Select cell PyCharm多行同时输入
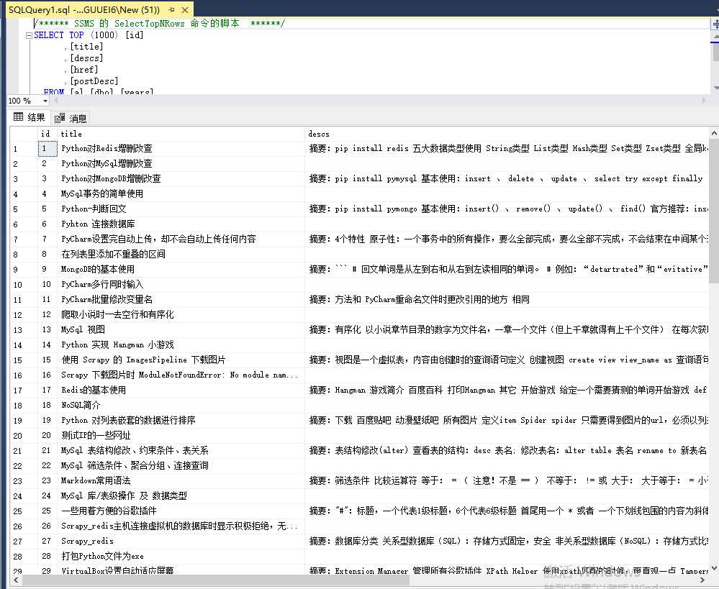719x589 pixels. pyautogui.click(x=181, y=285)
